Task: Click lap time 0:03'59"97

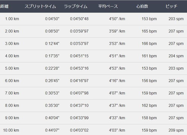Action: (79, 31)
